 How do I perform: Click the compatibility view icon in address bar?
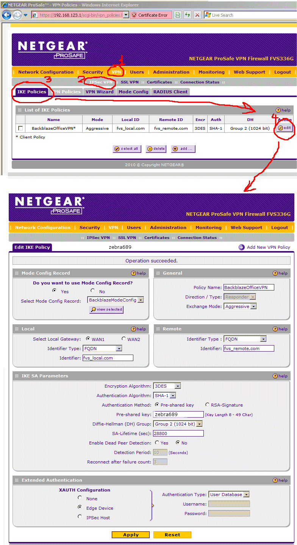pos(177,15)
